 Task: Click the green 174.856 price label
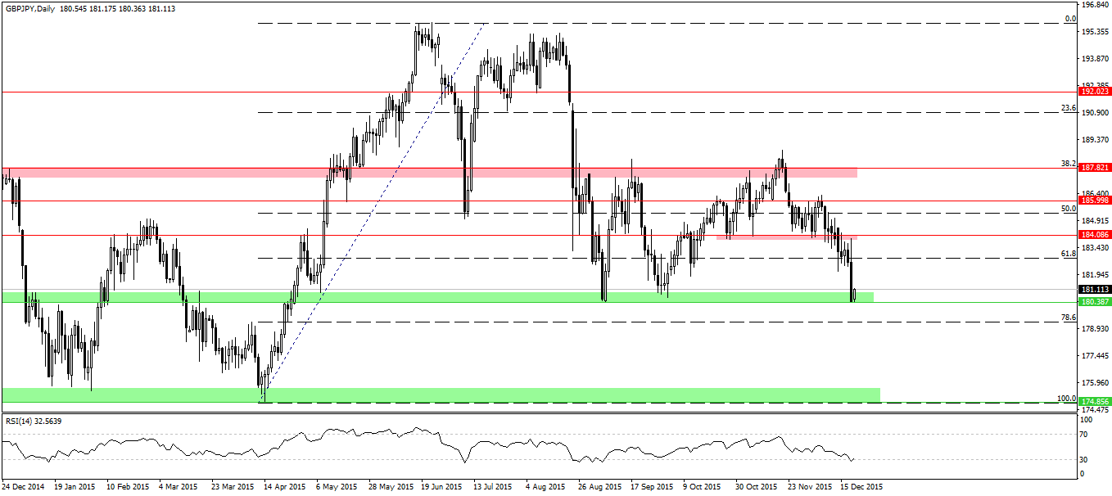1095,402
